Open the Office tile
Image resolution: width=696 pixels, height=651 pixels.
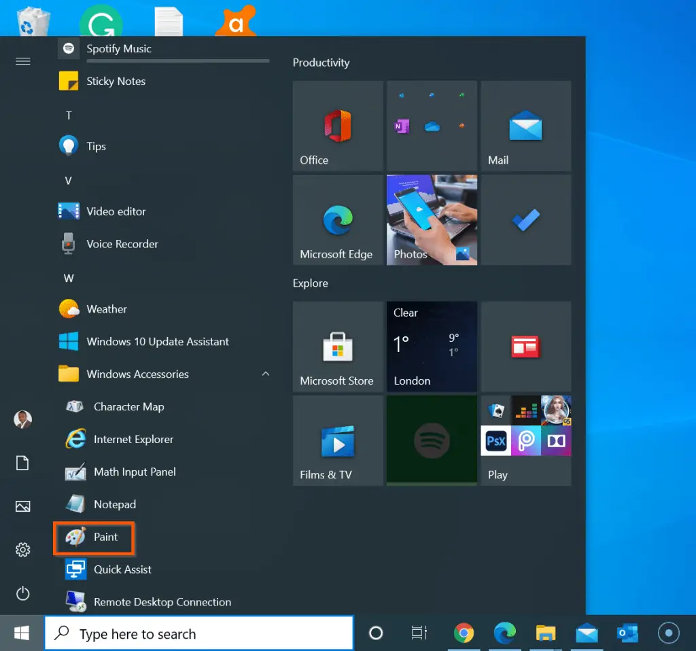338,126
